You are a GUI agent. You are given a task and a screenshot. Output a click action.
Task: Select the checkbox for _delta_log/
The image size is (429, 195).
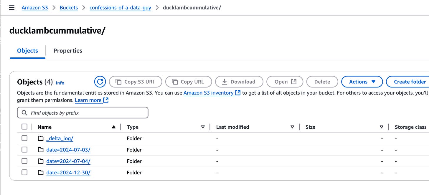tap(24, 138)
